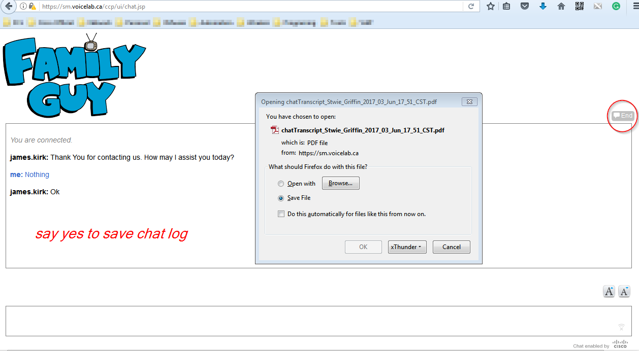639x351 pixels.
Task: Click the Cisco logo at the bottom
Action: pos(620,344)
